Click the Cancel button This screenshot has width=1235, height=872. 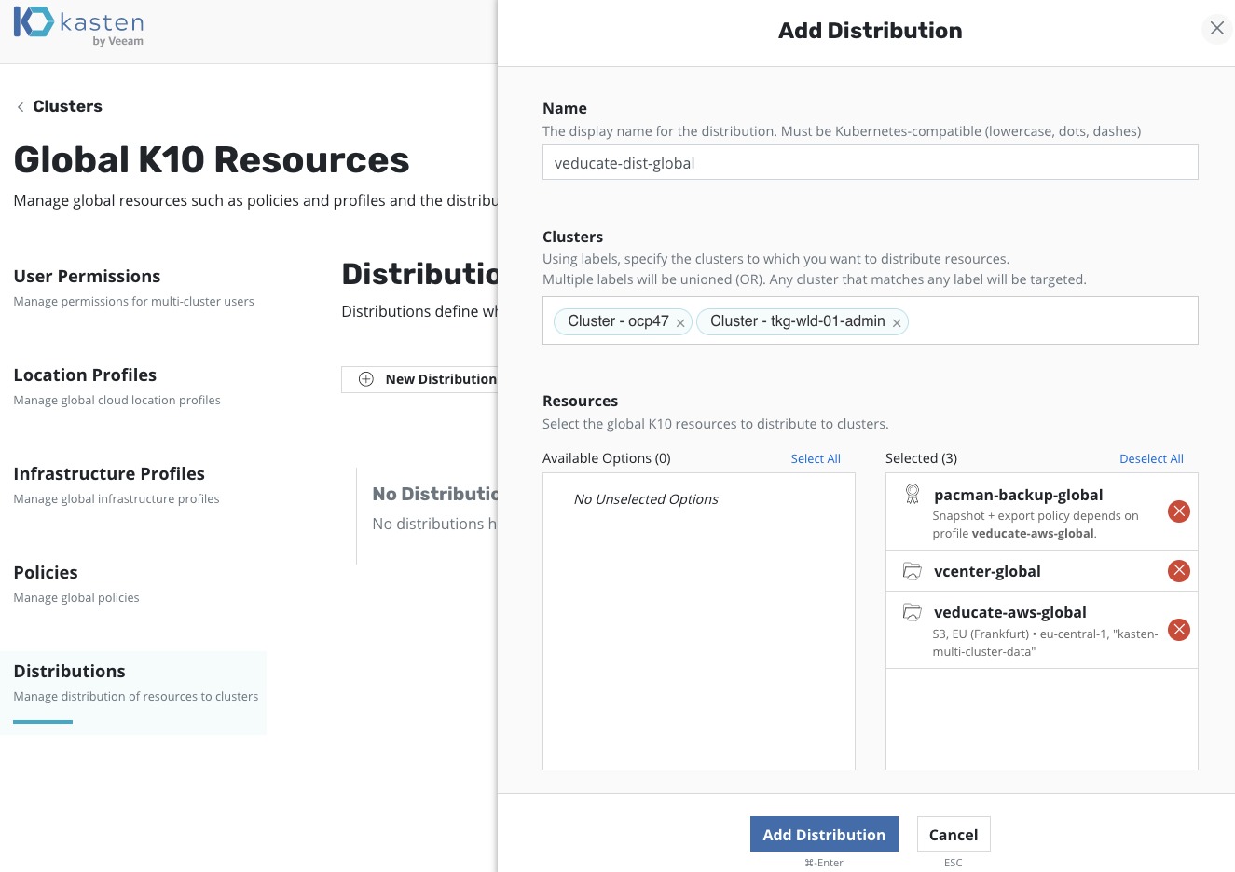[x=954, y=835]
